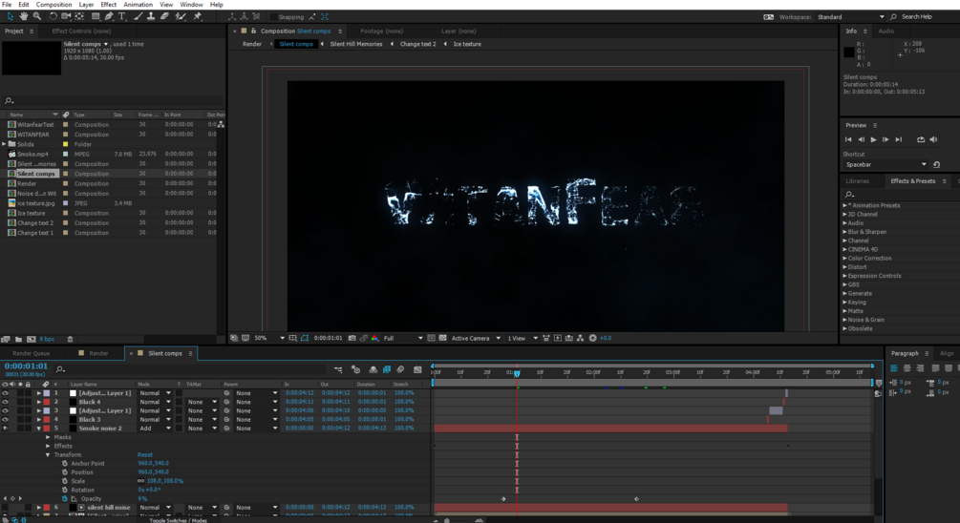This screenshot has height=523, width=960.
Task: Click the Motion Blur enable icon in timeline
Action: (x=400, y=369)
